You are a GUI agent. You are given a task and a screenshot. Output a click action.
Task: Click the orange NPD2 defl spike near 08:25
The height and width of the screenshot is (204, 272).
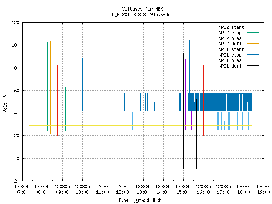click(x=50, y=88)
